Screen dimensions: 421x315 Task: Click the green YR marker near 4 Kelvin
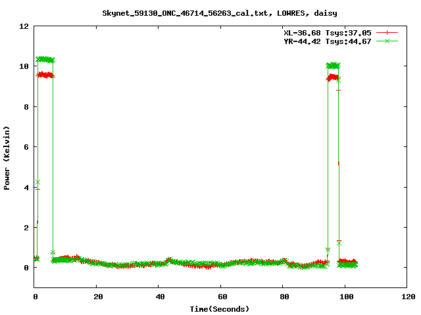[x=38, y=182]
